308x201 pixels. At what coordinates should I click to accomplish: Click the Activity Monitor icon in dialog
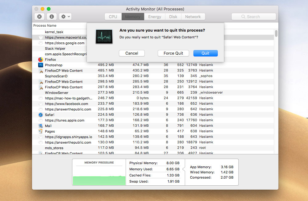click(104, 37)
